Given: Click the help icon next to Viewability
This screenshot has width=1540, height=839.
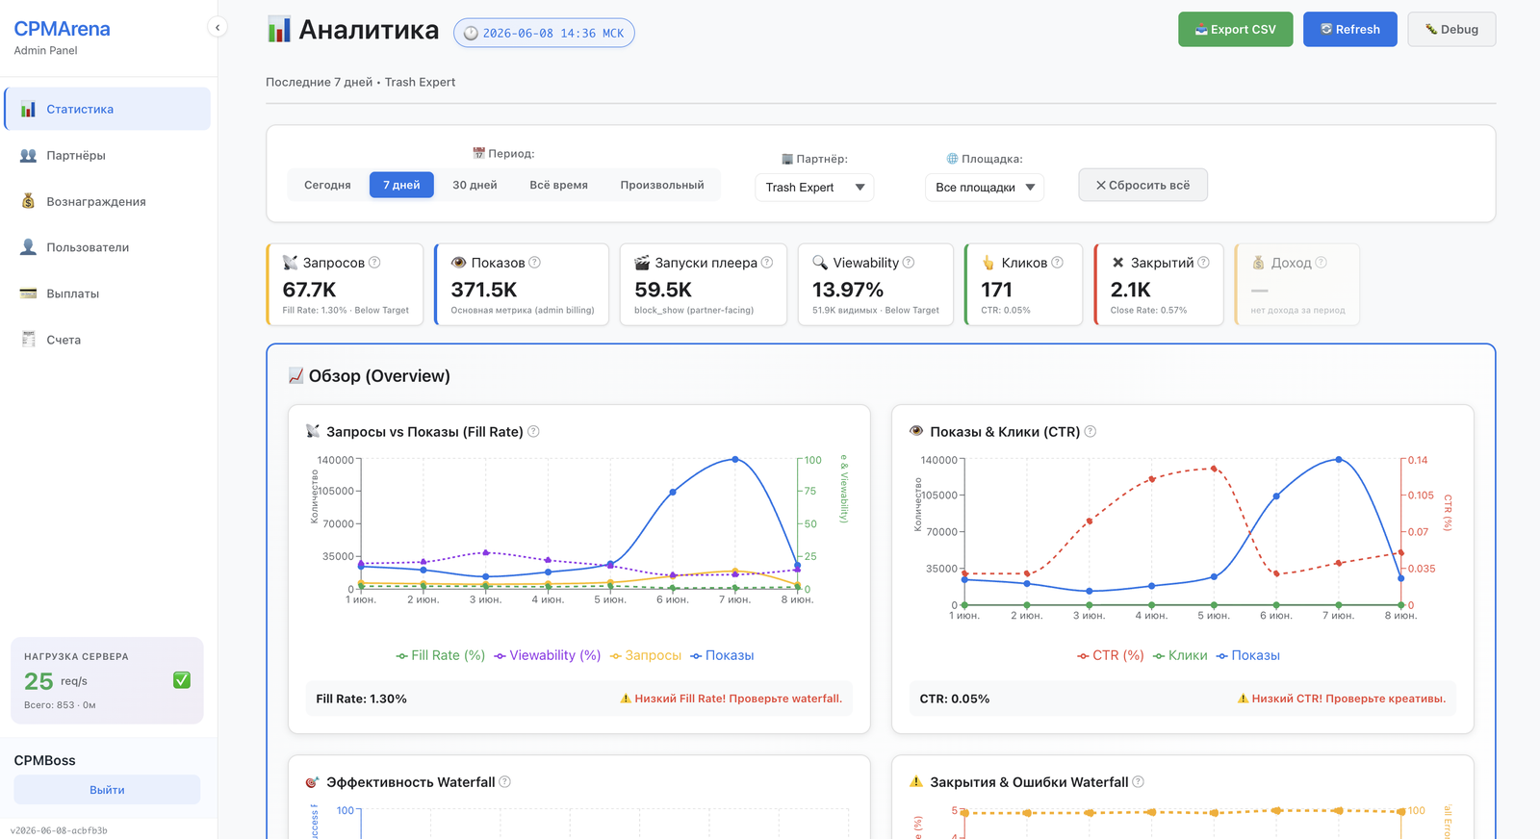Looking at the screenshot, I should tap(909, 262).
